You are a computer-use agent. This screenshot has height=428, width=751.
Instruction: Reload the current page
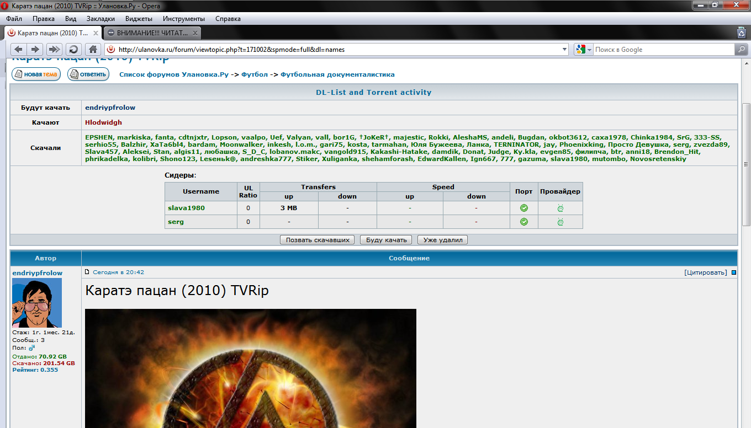tap(73, 49)
